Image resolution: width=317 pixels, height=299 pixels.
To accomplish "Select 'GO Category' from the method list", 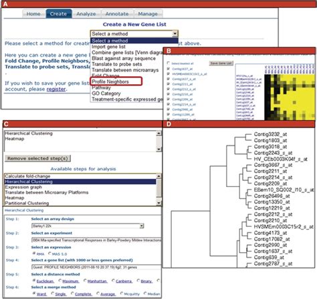I will [106, 93].
